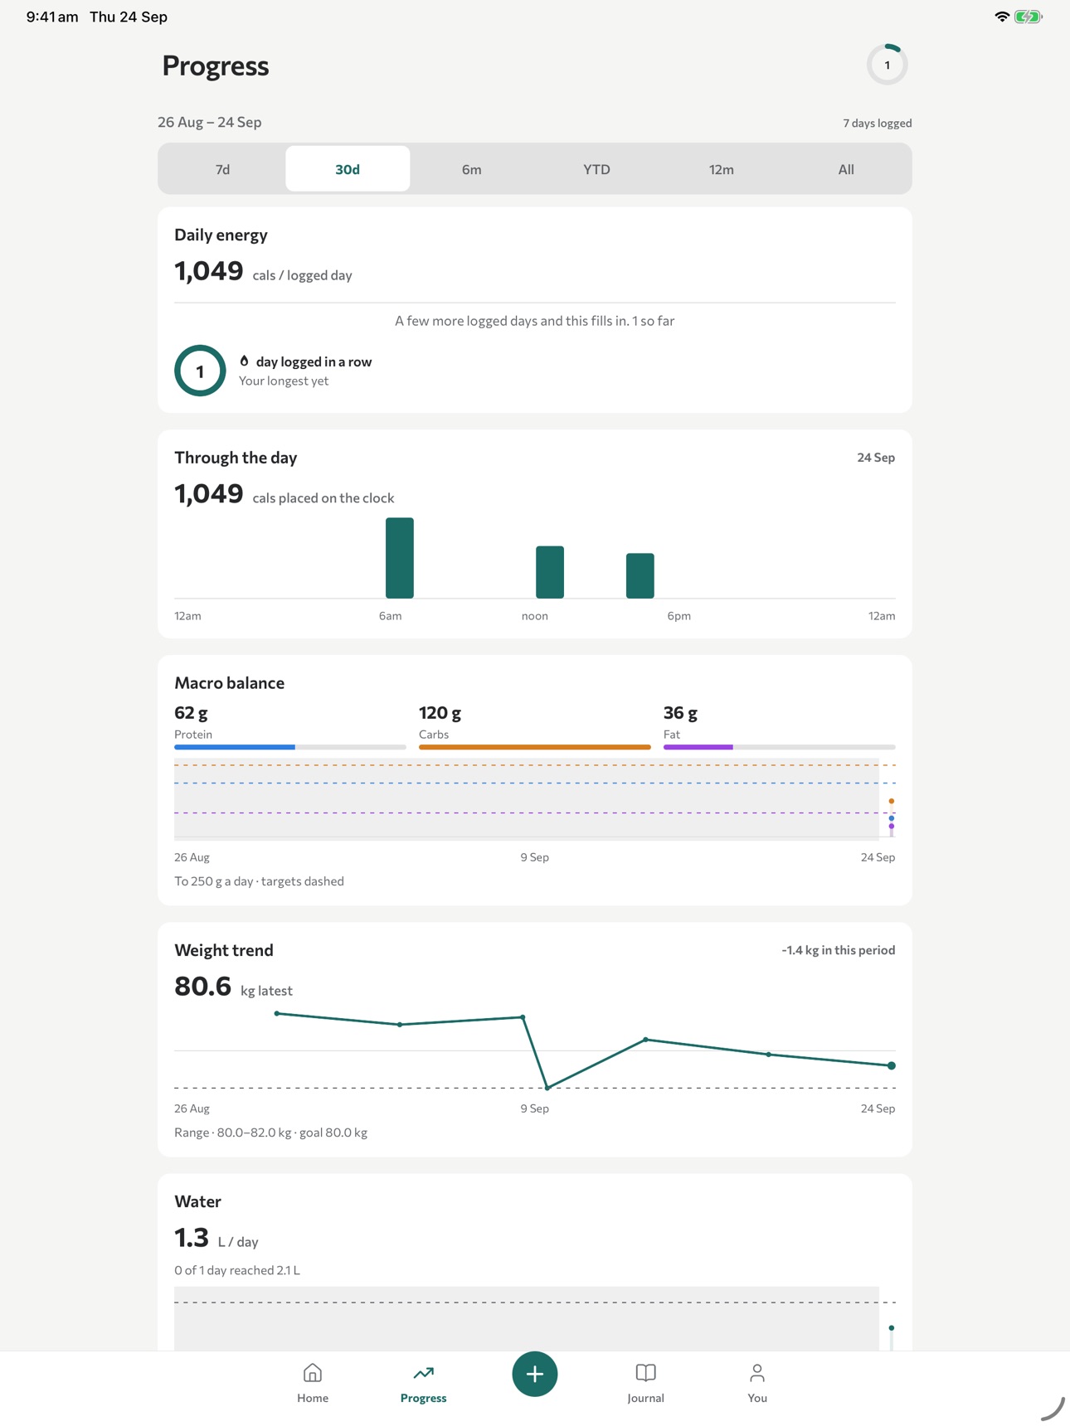Tap the 'A few more logged days' message
Image resolution: width=1070 pixels, height=1426 pixels.
(535, 321)
